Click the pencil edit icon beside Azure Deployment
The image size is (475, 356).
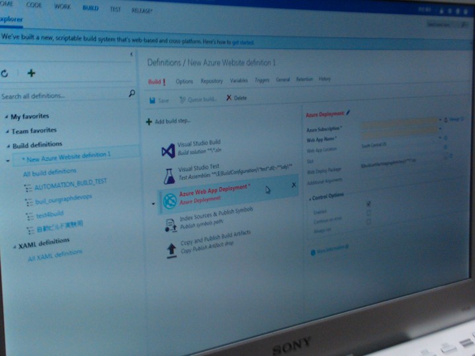tap(348, 112)
